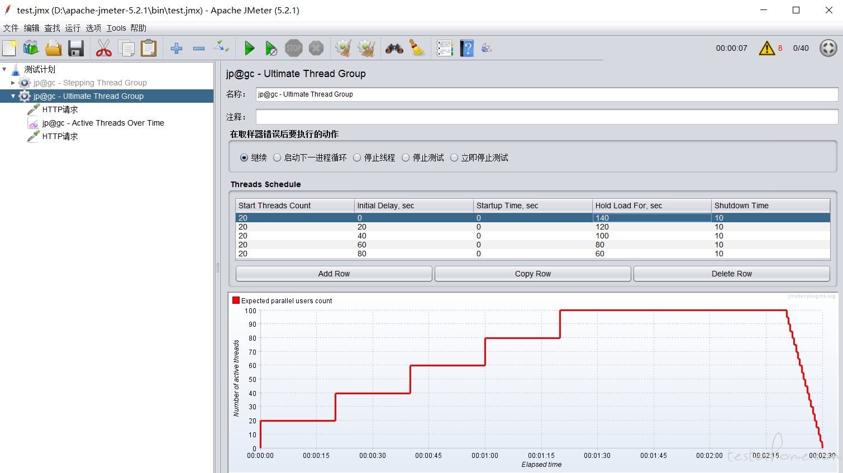The width and height of the screenshot is (843, 473).
Task: Save the test plan with floppy icon
Action: [76, 49]
